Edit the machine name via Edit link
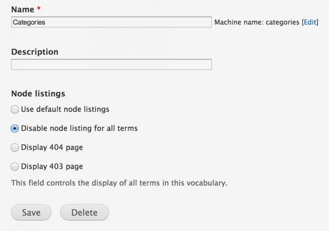This screenshot has width=329, height=231. [310, 22]
